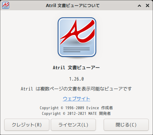The image size is (153, 135).
Task: Click the heading Atril 文書ビューアー
Action: click(x=76, y=67)
